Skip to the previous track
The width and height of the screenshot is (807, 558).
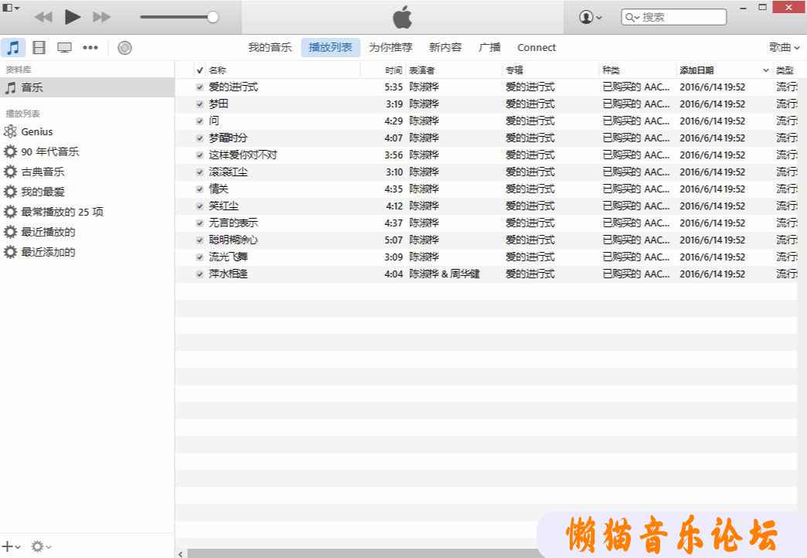pyautogui.click(x=44, y=17)
